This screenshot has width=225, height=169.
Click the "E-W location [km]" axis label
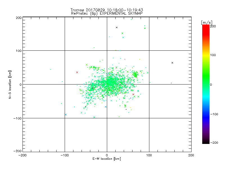[107, 159]
